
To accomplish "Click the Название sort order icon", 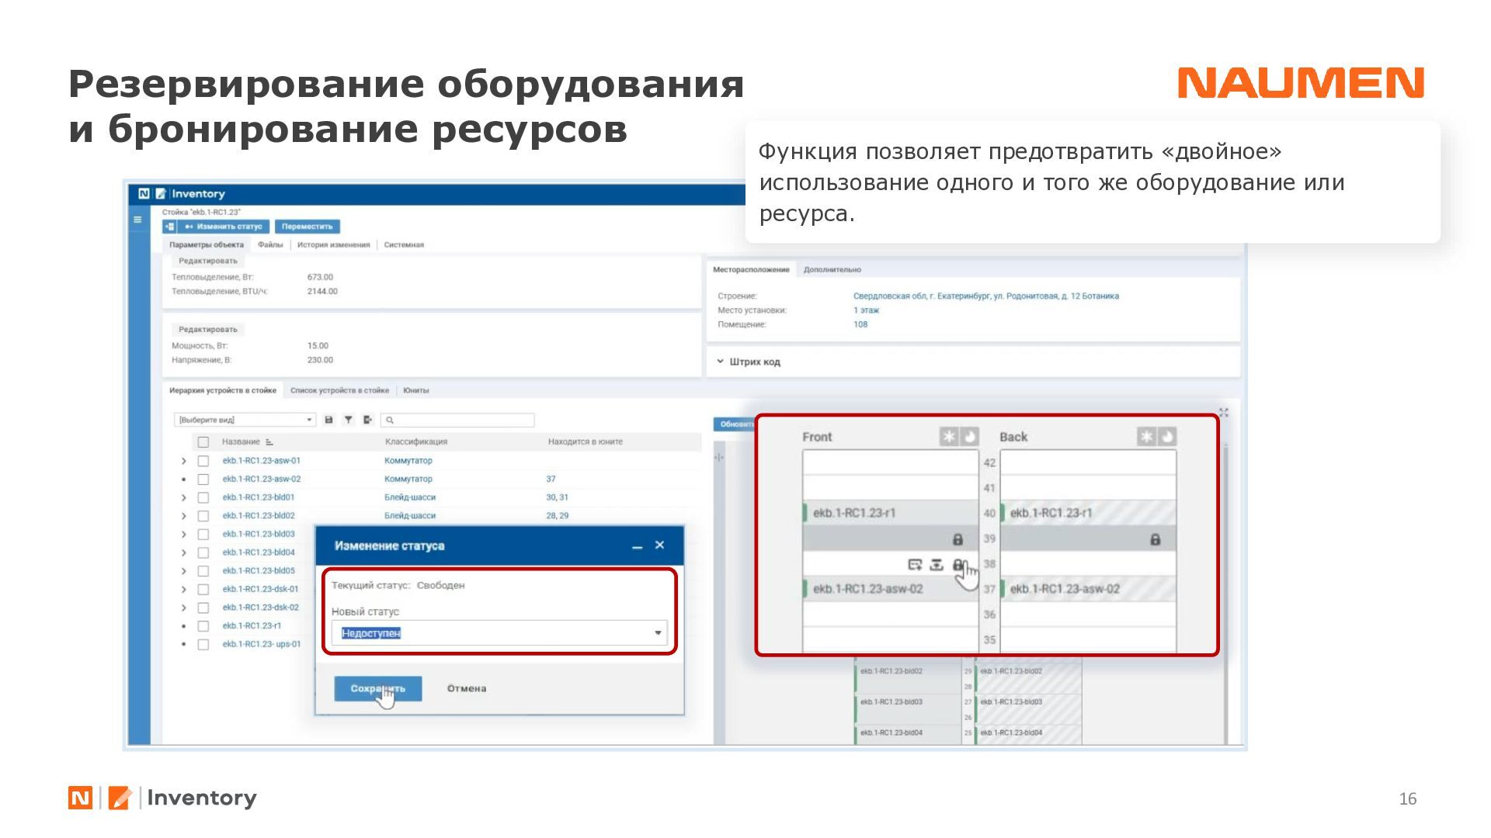I will 269,442.
